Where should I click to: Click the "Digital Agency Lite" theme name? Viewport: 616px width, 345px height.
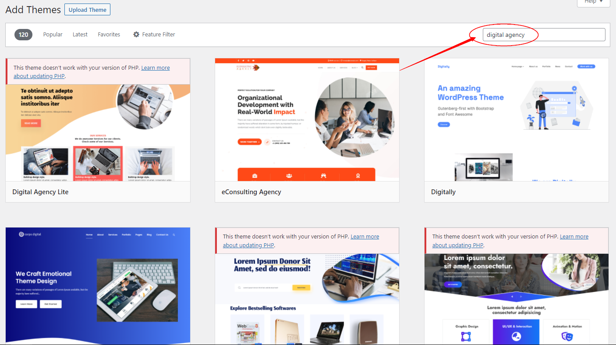(40, 192)
